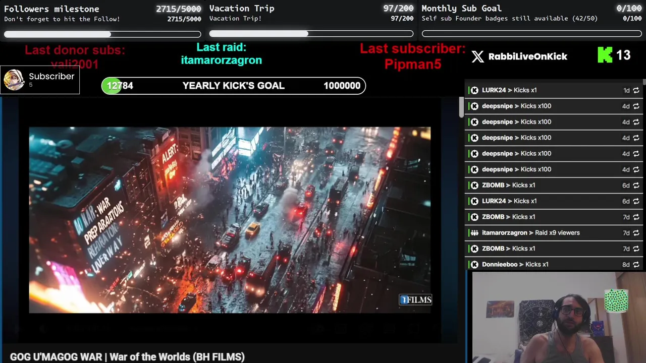Replay the itamarorzagron raid alert
This screenshot has width=646, height=363.
click(x=636, y=233)
